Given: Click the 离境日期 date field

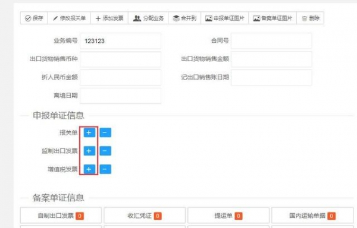Looking at the screenshot, I should 120,96.
